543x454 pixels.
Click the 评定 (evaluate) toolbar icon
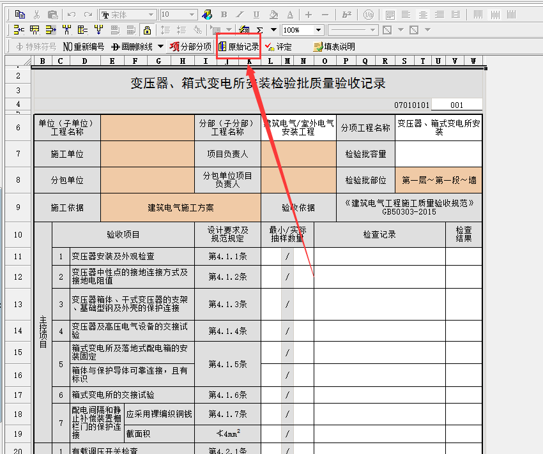click(x=279, y=47)
